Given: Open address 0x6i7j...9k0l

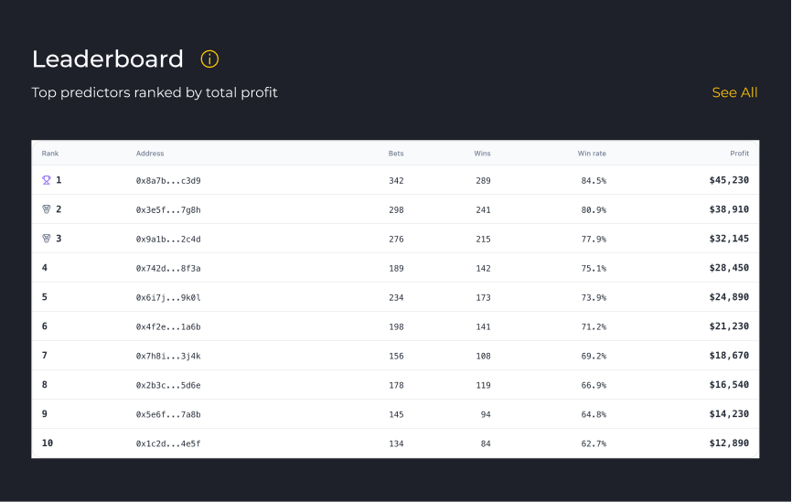Looking at the screenshot, I should (x=168, y=298).
